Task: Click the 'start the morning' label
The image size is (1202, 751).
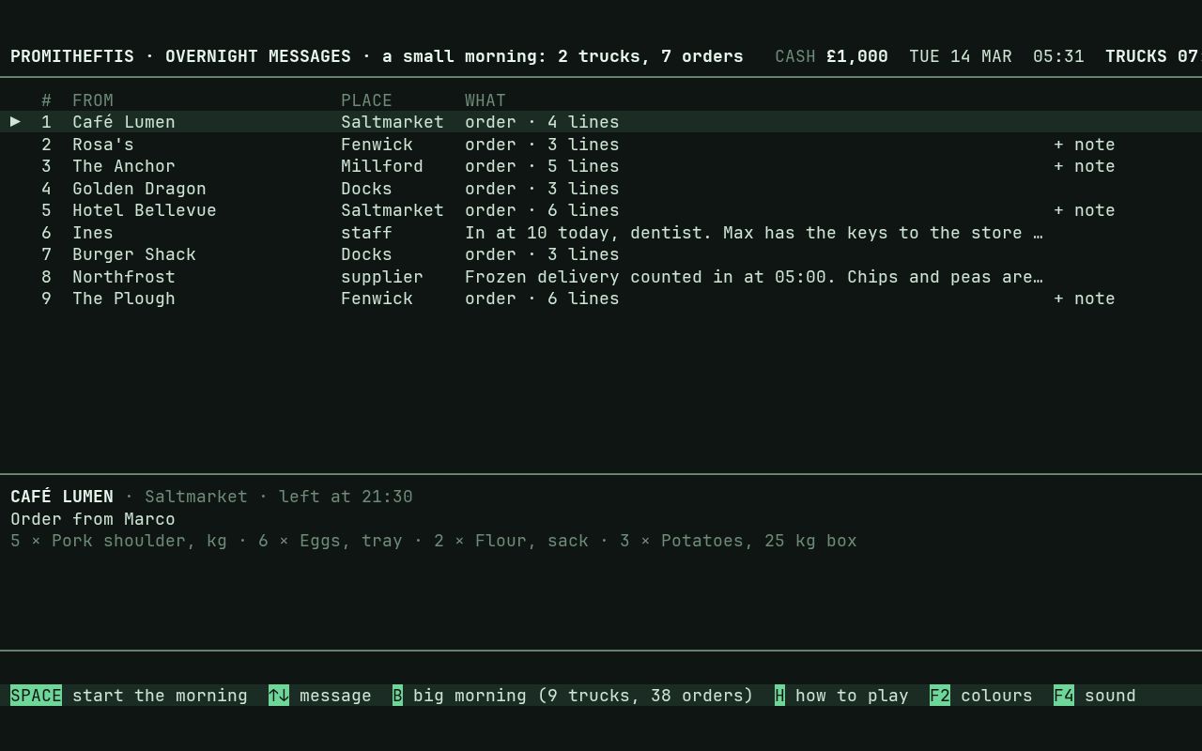Action: pyautogui.click(x=160, y=696)
